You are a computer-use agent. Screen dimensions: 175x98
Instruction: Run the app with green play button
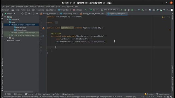pos(122,10)
